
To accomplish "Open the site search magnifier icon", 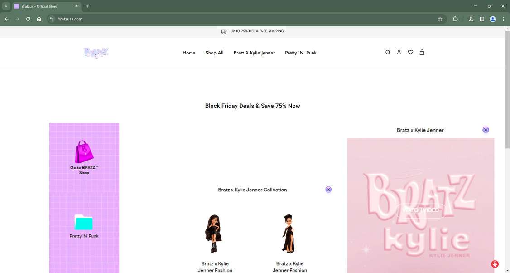I will click(388, 53).
